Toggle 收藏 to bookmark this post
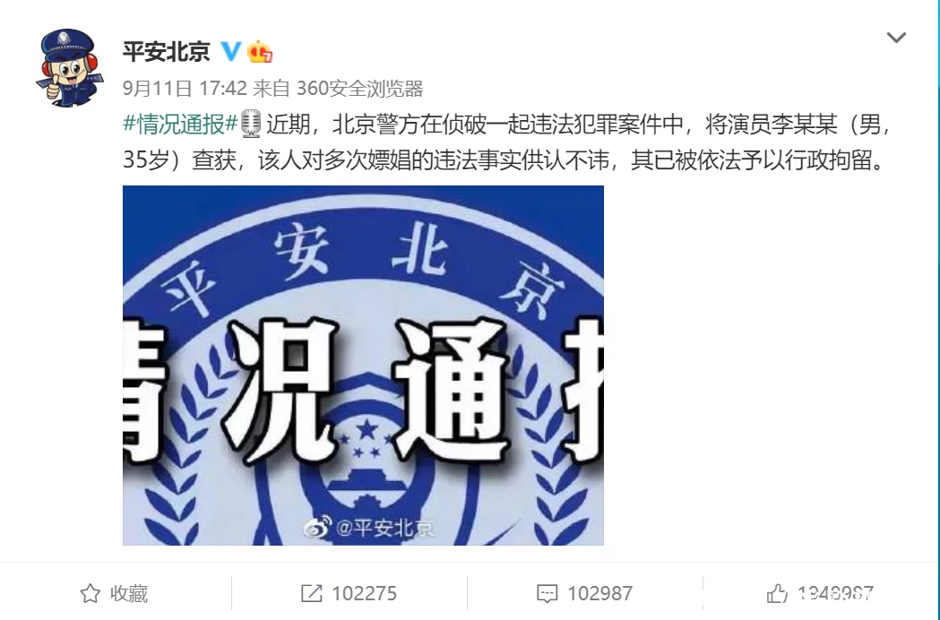This screenshot has height=620, width=940. coord(115,593)
